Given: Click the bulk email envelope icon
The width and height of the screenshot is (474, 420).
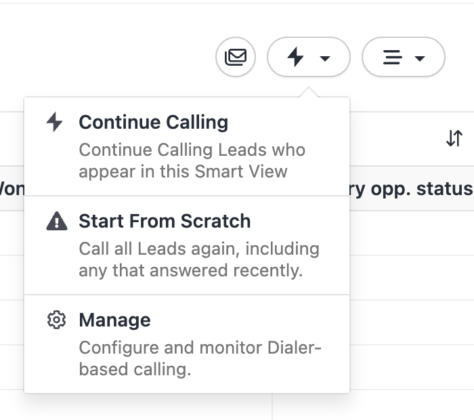Looking at the screenshot, I should (x=236, y=57).
